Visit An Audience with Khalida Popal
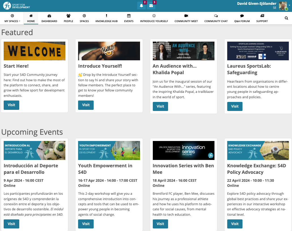Screen dimensions: 292x231 point(160,106)
